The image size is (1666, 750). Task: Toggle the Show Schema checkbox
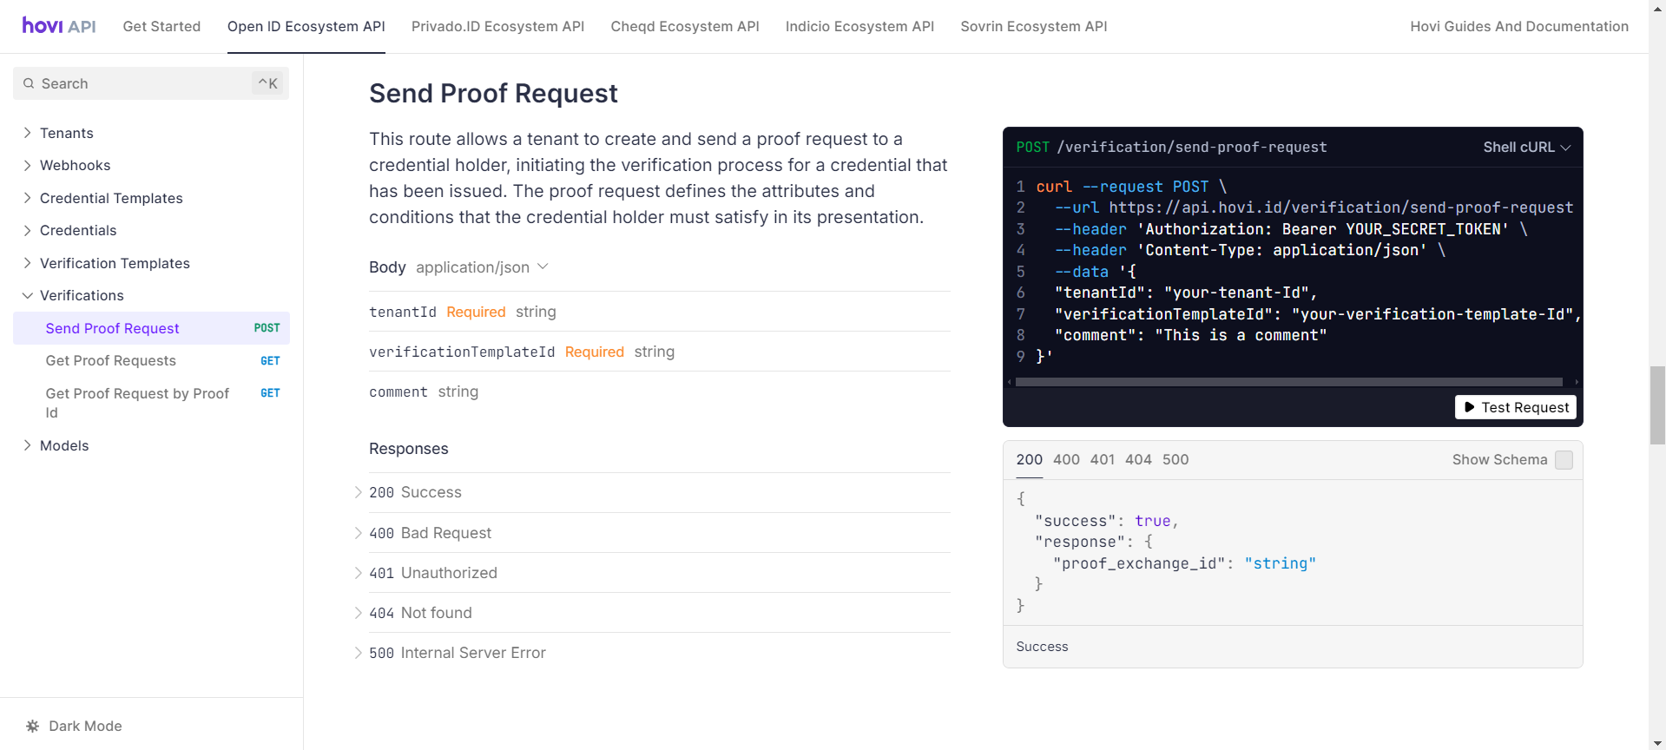pos(1564,460)
